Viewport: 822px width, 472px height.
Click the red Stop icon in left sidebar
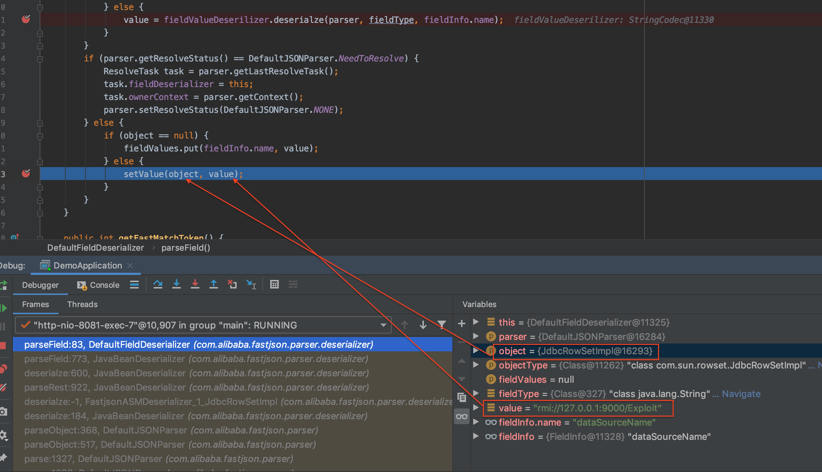point(3,346)
